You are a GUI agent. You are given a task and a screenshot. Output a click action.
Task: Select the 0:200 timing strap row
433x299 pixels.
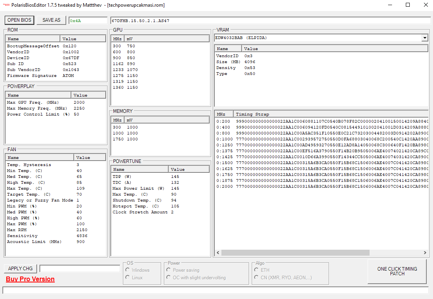coord(321,121)
